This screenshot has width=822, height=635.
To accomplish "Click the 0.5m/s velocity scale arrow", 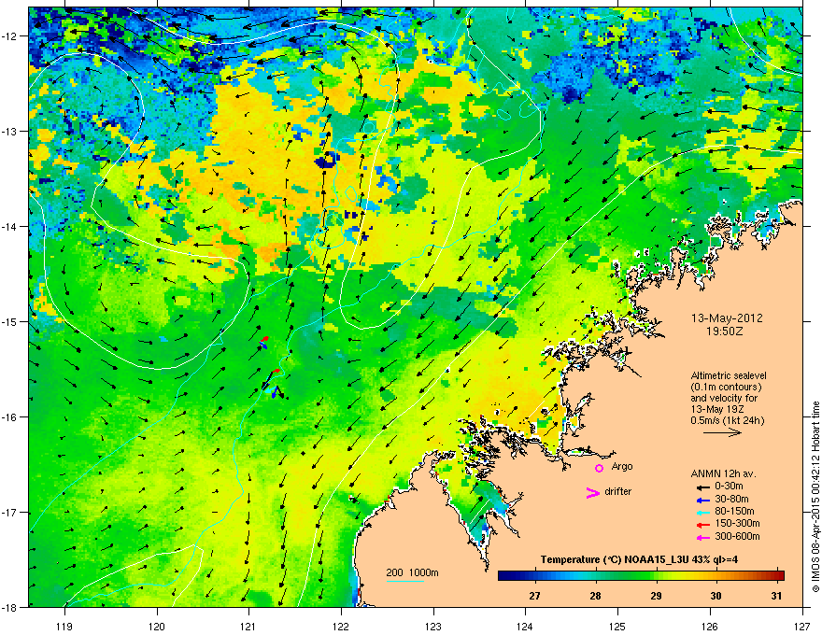I will point(721,433).
